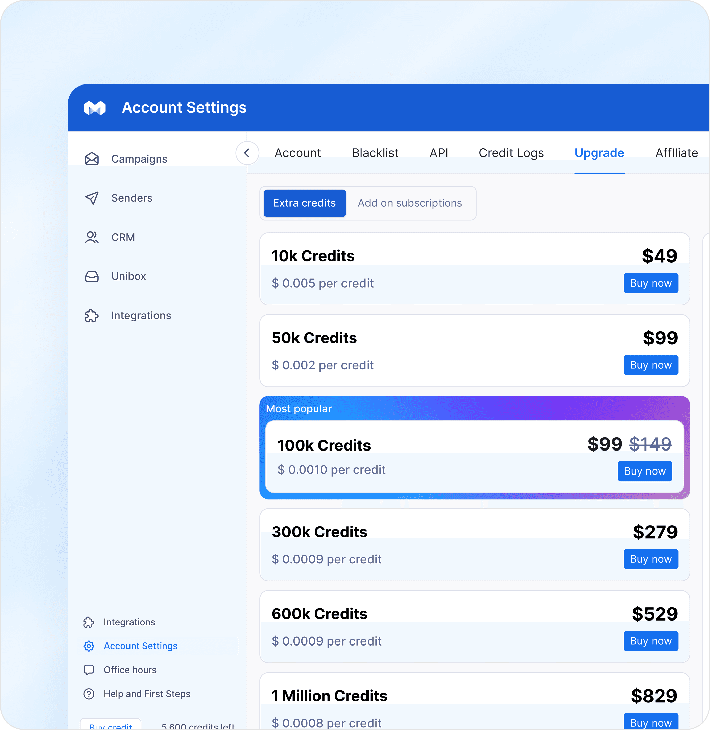Go to the API tab
Screen dimensions: 710x730
click(439, 153)
